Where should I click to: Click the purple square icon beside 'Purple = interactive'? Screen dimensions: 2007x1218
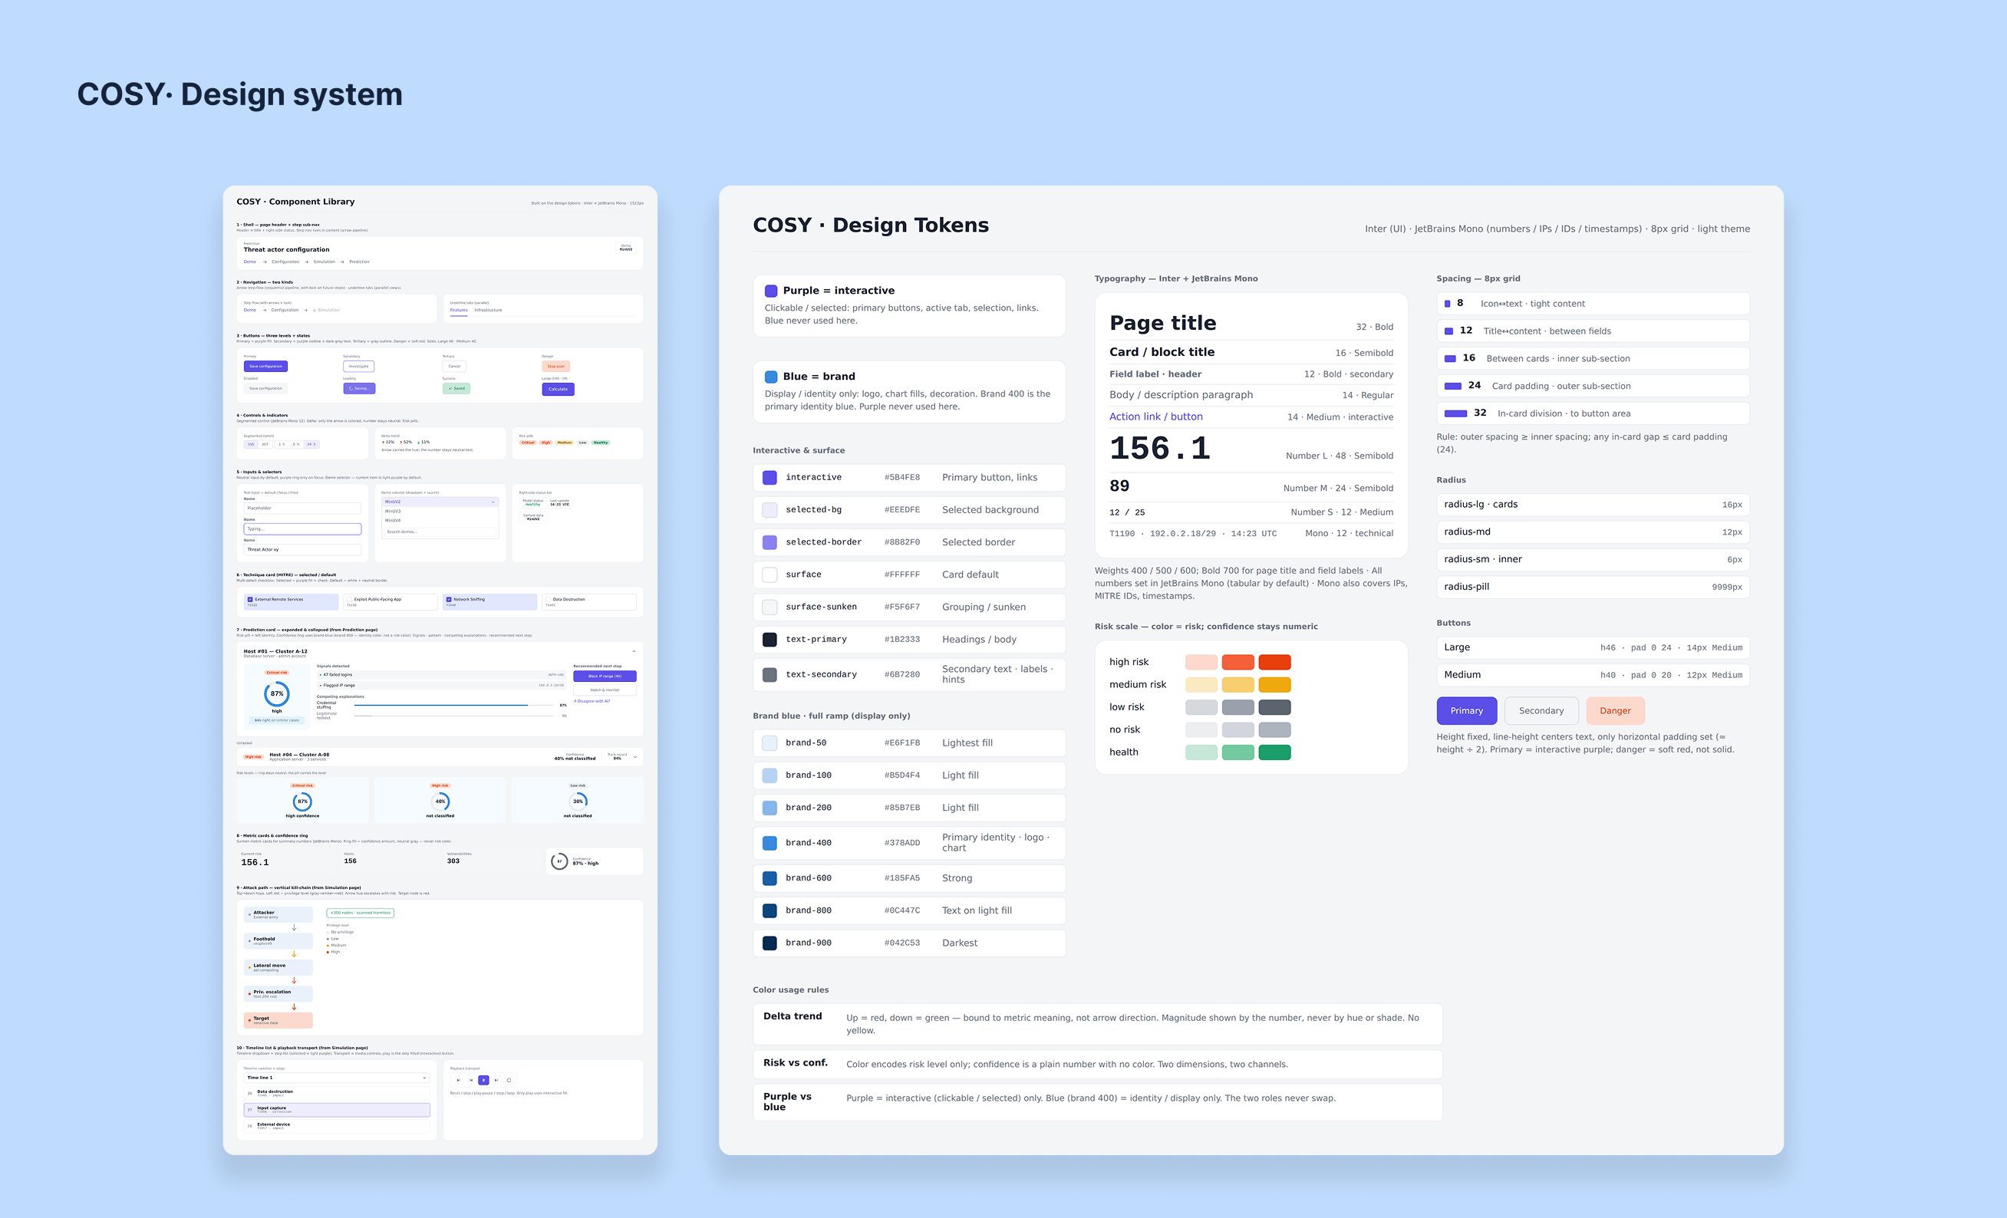[x=770, y=291]
